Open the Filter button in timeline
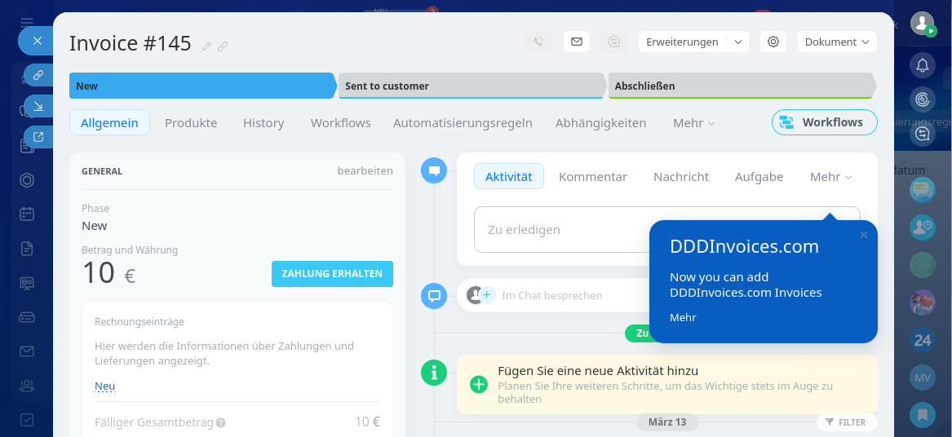Screen dimensions: 952x437 pyautogui.click(x=846, y=422)
